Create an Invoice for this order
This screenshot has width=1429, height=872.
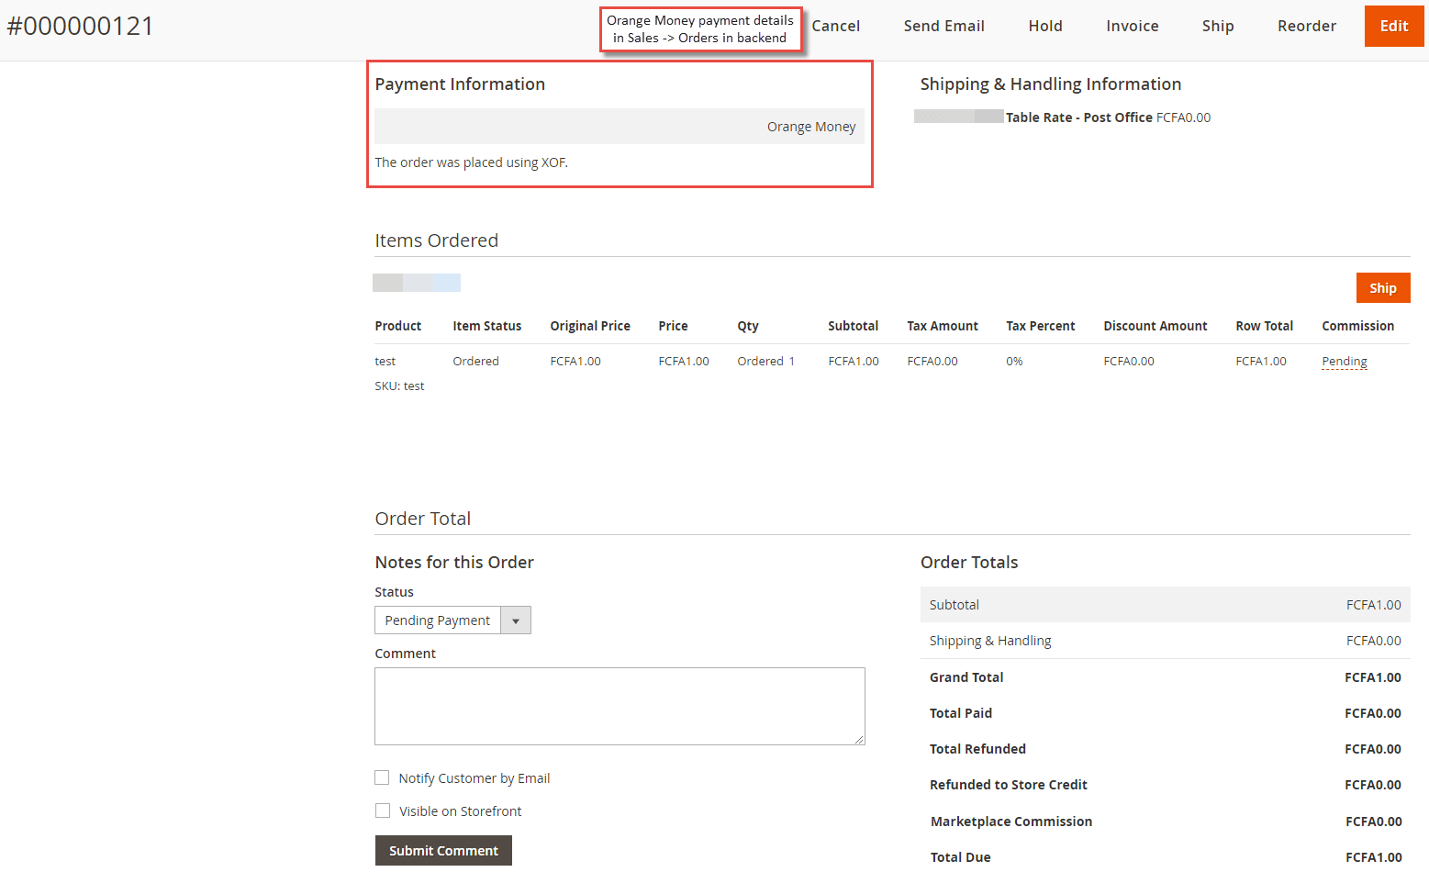[x=1132, y=26]
